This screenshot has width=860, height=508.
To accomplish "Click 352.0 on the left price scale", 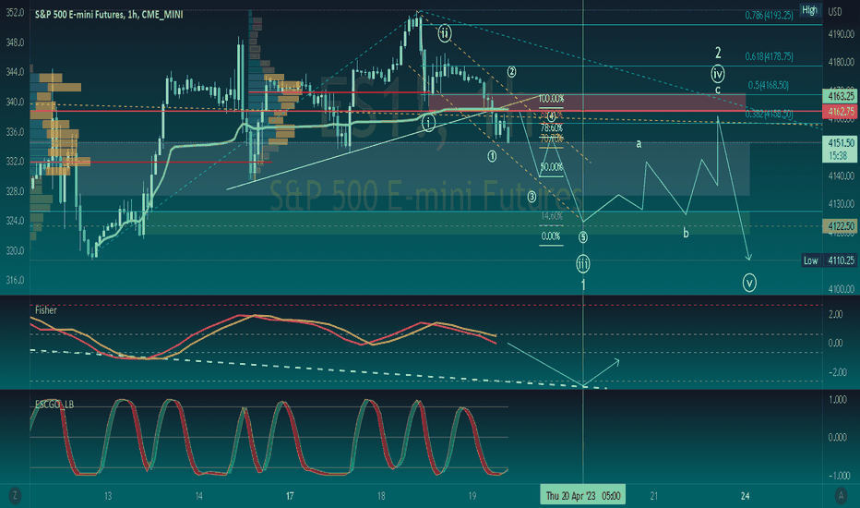I will coord(15,13).
